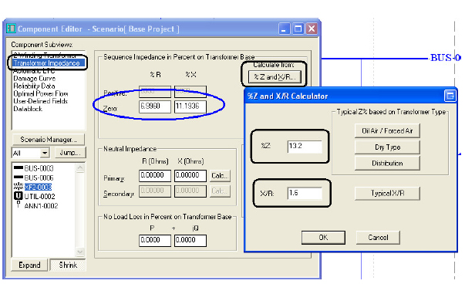Click the UTIL-0002 utility icon

click(x=19, y=196)
